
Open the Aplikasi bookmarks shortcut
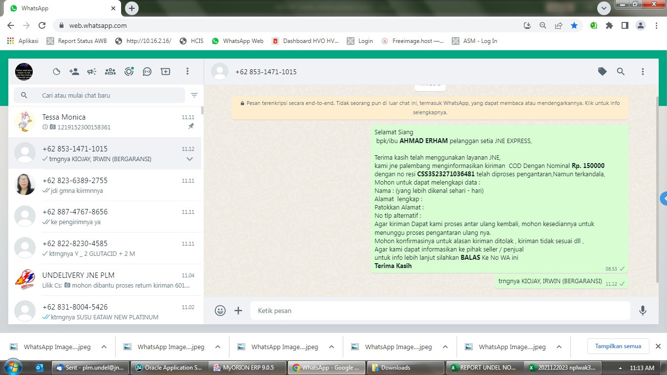pos(23,41)
